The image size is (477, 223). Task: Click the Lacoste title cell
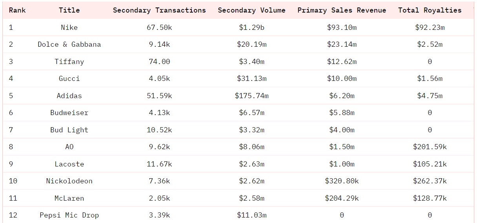click(x=69, y=164)
